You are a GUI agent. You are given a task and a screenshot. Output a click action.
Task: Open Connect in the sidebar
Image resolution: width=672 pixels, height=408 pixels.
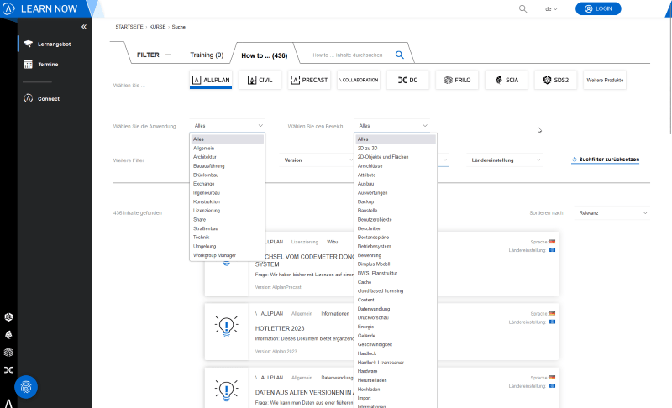[x=48, y=98]
